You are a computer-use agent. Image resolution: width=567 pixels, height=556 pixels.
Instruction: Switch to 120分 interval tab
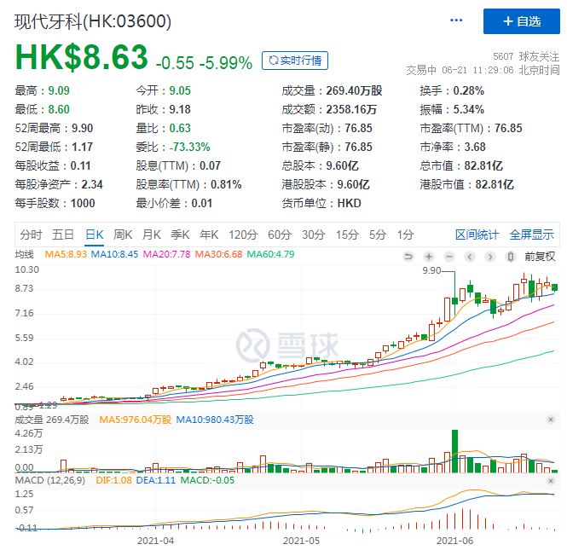243,235
